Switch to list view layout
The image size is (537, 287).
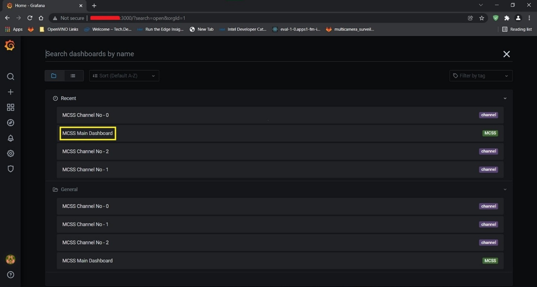coord(73,76)
